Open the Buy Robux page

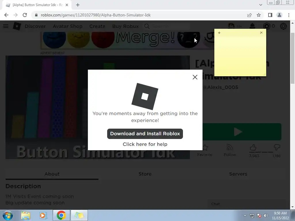(126, 26)
